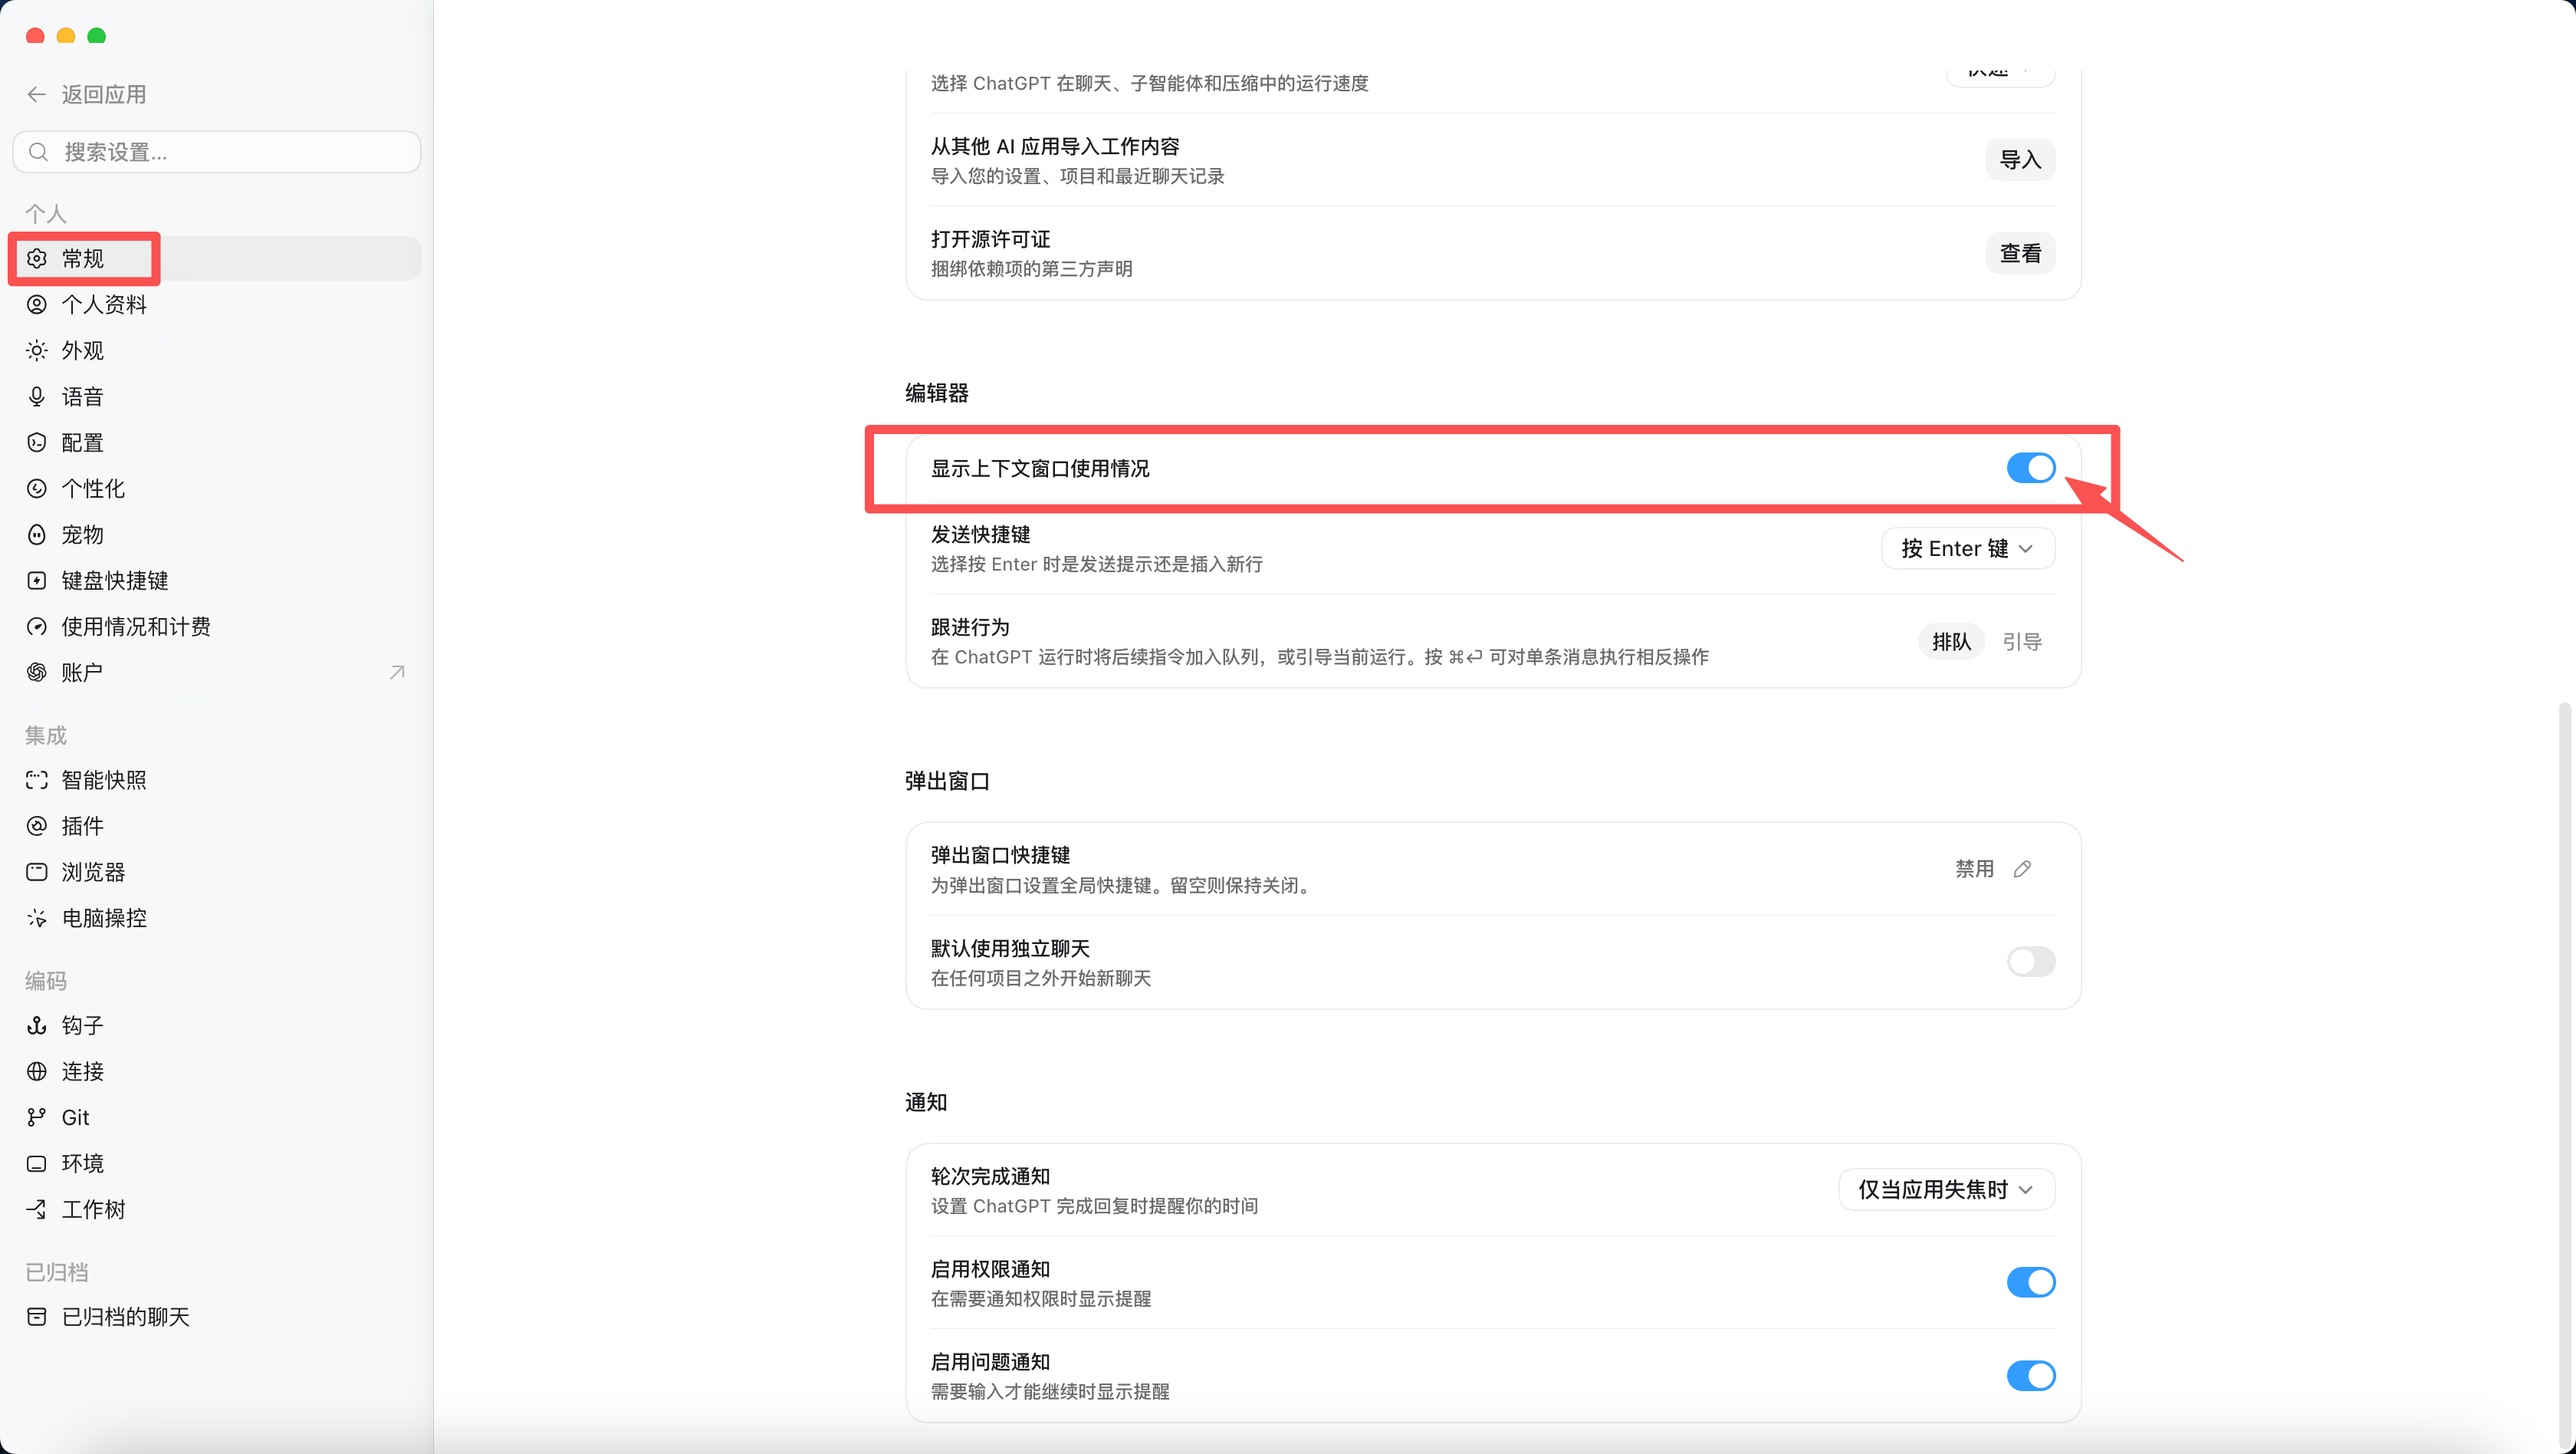Click the person icon beside 个人资料
This screenshot has width=2576, height=1454.
coord(37,304)
